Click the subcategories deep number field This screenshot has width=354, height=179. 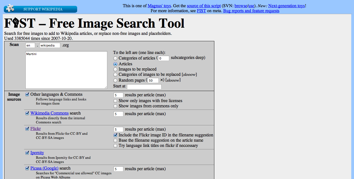164,58
